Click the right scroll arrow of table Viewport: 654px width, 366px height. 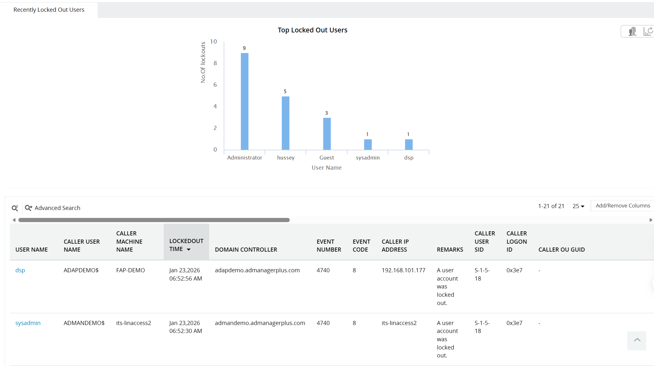pos(651,220)
